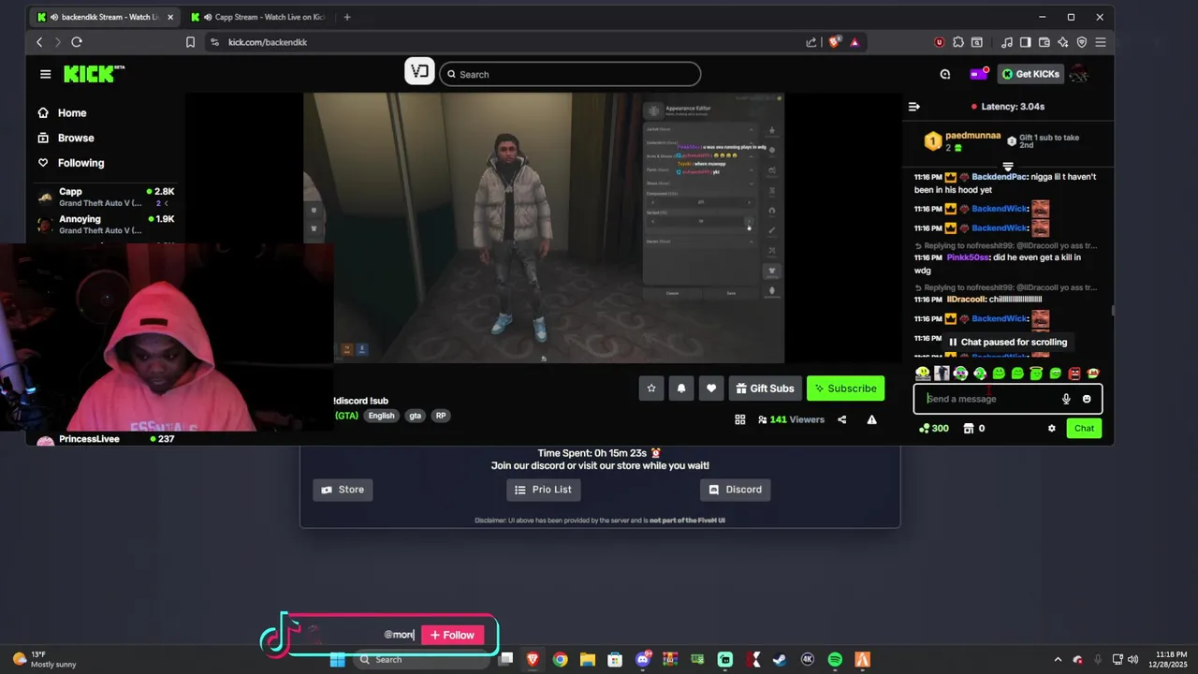This screenshot has width=1198, height=674.
Task: Click the Get KICKs button
Action: pyautogui.click(x=1030, y=74)
